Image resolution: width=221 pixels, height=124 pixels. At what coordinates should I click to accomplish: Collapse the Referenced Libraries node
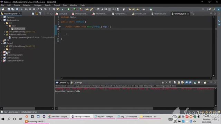(4, 34)
